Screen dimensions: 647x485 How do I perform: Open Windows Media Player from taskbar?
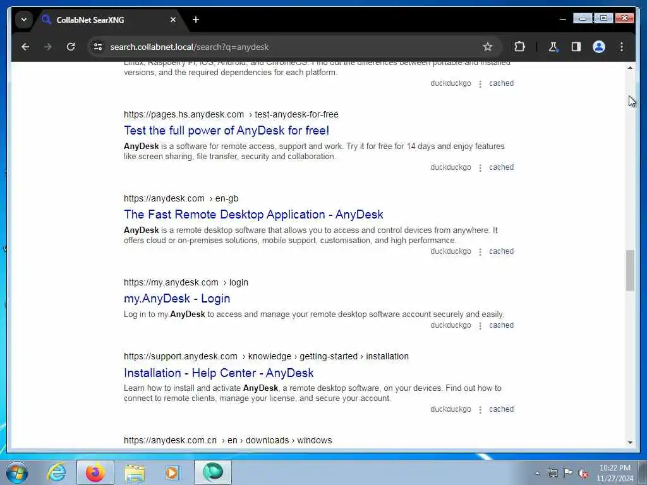point(172,472)
